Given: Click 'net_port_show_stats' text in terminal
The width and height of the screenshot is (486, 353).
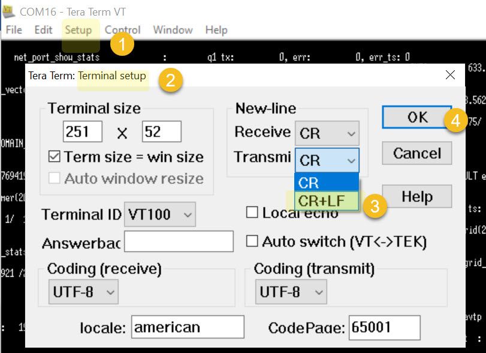Looking at the screenshot, I should (57, 57).
